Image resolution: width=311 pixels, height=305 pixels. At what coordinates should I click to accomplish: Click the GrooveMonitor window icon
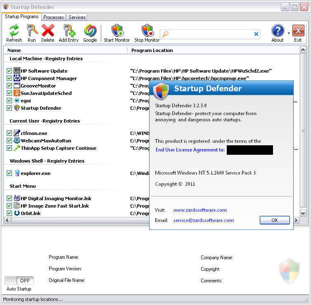click(x=17, y=85)
